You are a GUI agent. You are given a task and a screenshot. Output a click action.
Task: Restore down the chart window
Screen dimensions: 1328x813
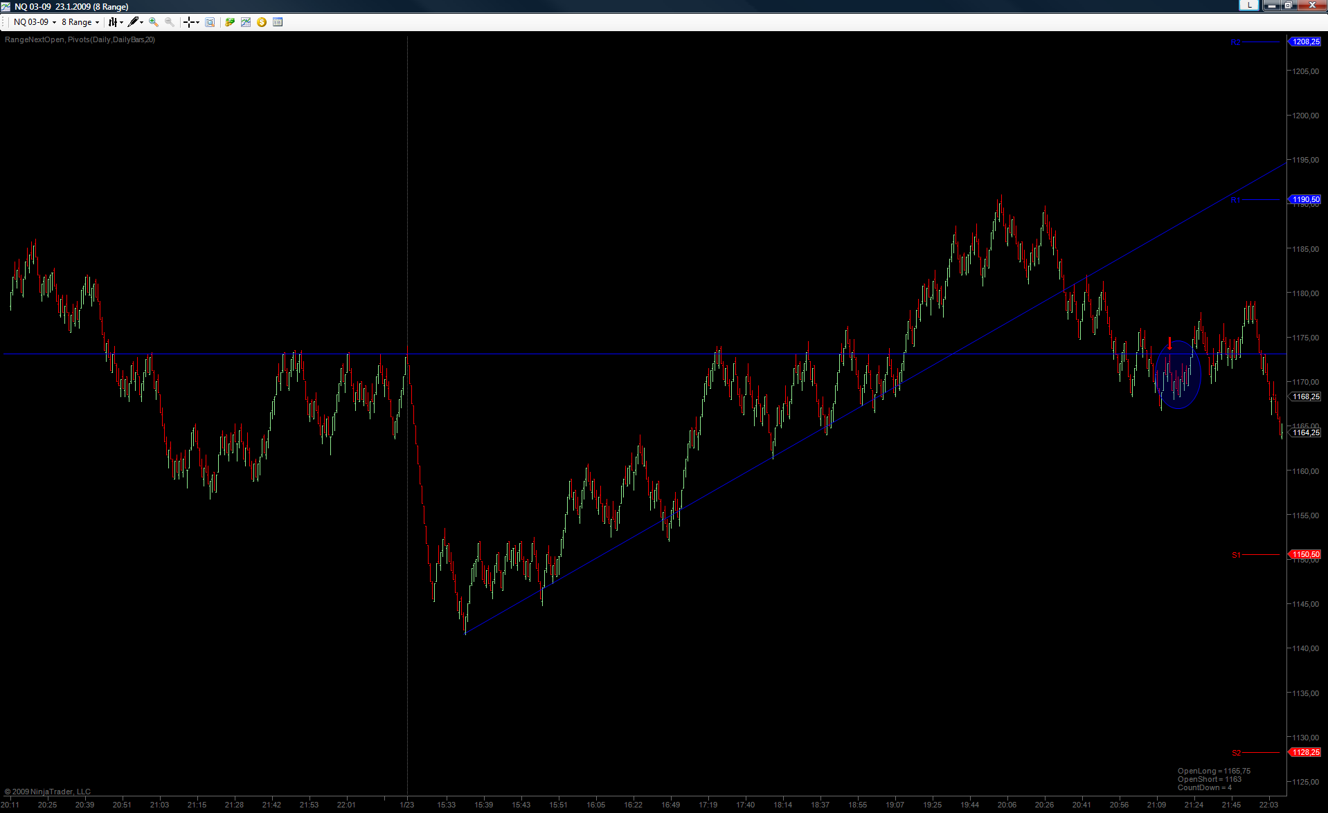point(1289,6)
